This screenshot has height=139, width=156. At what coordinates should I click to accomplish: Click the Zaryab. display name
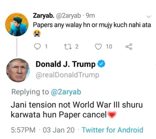(43, 16)
